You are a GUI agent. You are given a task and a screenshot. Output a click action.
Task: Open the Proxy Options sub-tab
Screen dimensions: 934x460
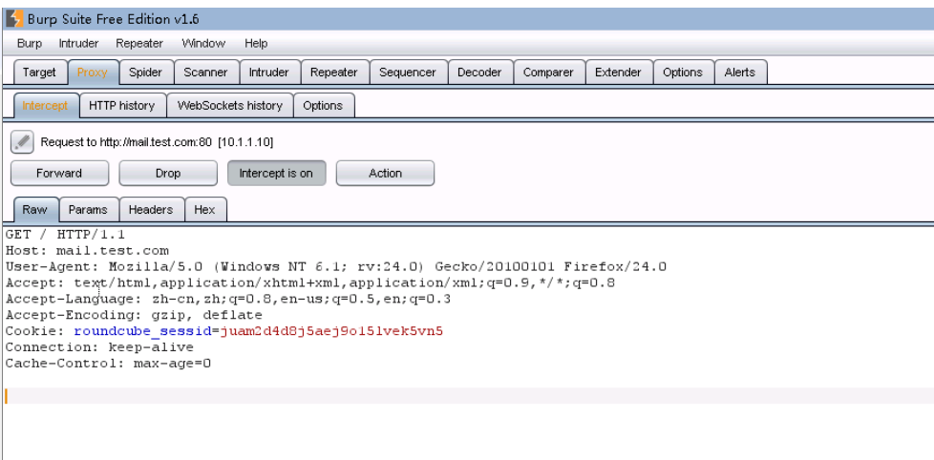pyautogui.click(x=323, y=105)
